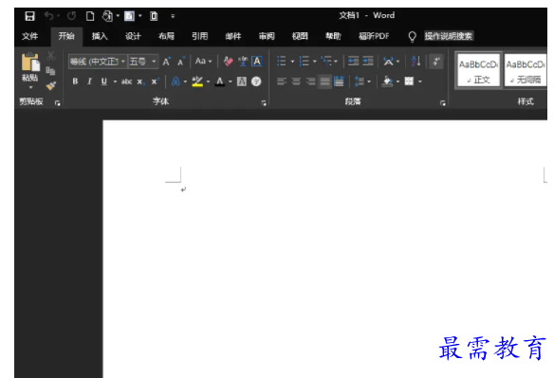Open the 邮件 ribbon tab
The image size is (554, 378).
[233, 36]
